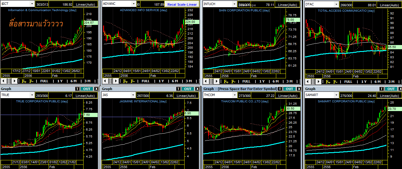Click OUT button on JAS graph
Image resolution: width=402 pixels, height=169 pixels.
coord(188,89)
